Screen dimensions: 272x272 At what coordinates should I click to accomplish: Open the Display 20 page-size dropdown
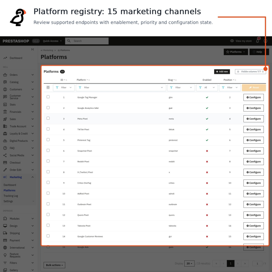(189, 263)
